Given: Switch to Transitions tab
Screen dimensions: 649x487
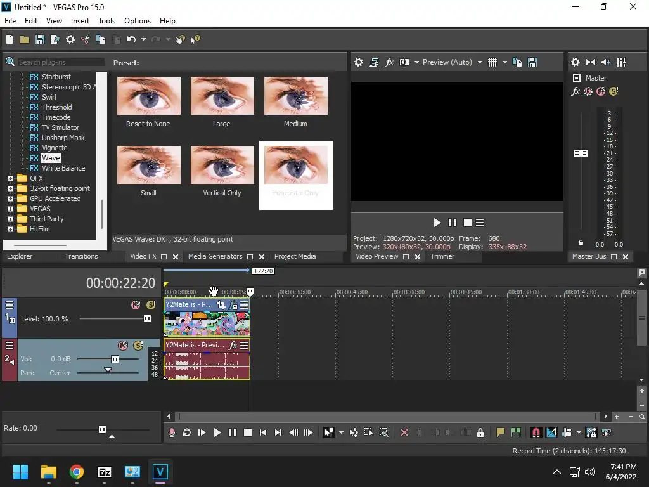Looking at the screenshot, I should tap(81, 256).
